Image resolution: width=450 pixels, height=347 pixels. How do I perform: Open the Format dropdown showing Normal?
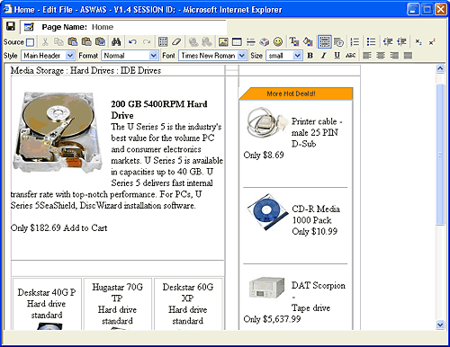[130, 56]
